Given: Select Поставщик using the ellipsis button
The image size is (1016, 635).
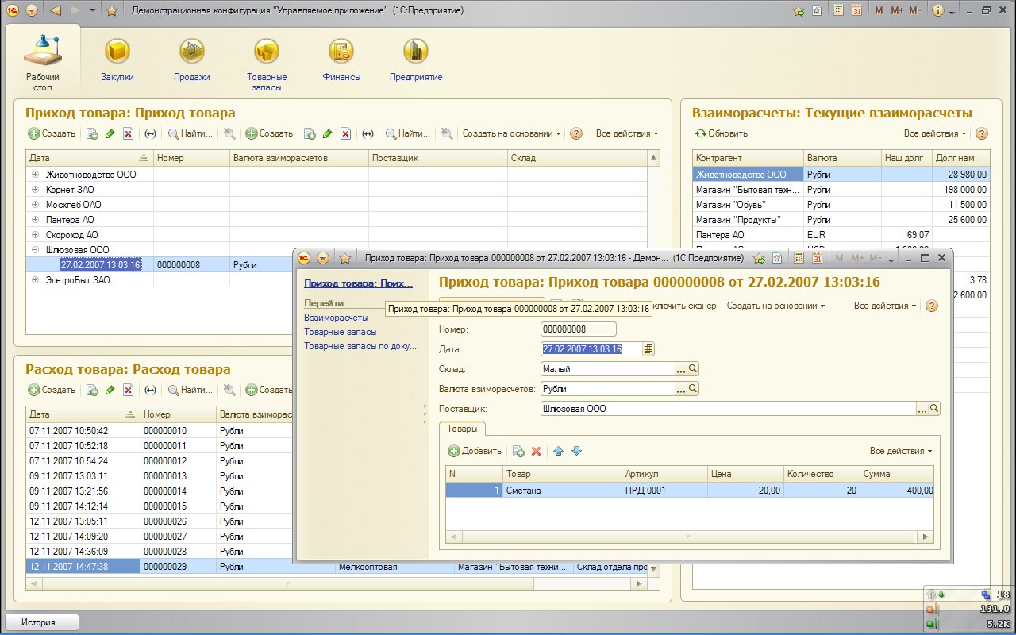Looking at the screenshot, I should (x=922, y=408).
